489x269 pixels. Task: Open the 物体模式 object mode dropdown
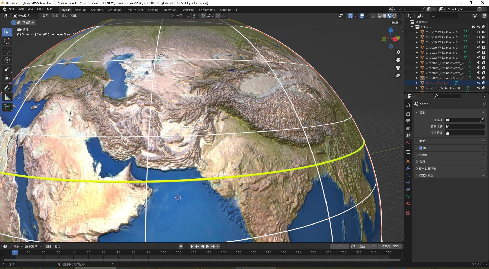pos(26,16)
